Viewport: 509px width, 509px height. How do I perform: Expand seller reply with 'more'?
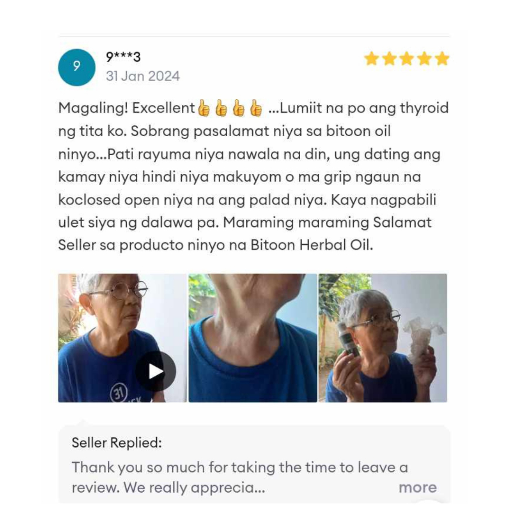(x=418, y=487)
